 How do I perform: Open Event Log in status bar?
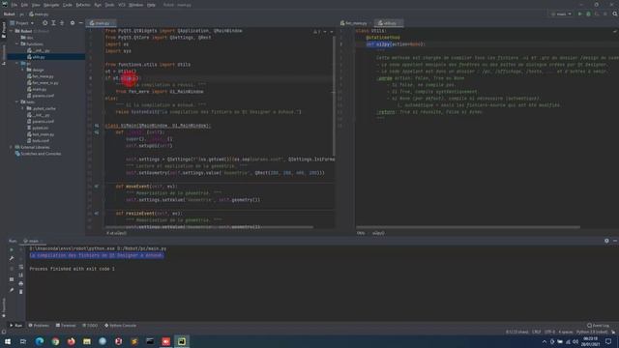(598, 326)
